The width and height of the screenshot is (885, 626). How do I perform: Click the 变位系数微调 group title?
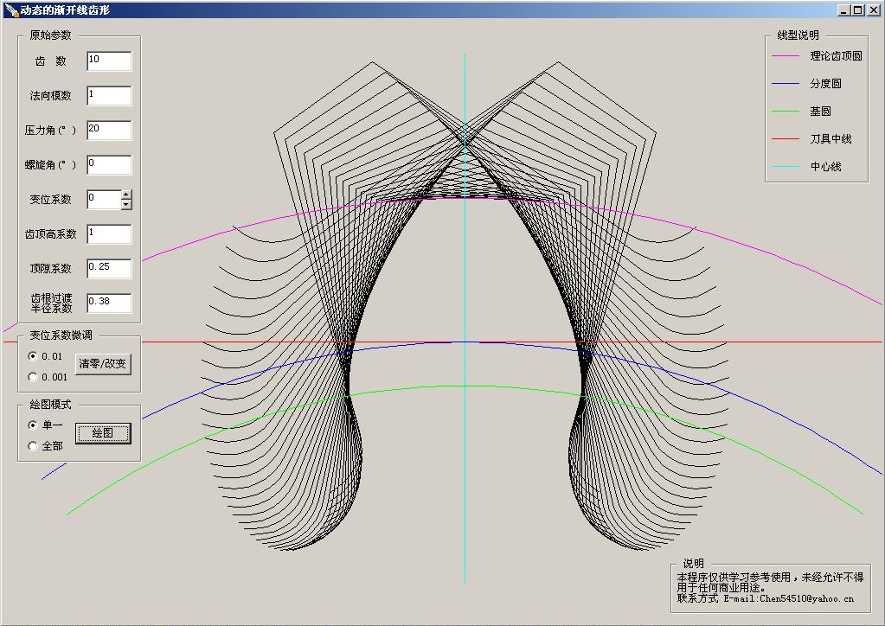click(61, 335)
